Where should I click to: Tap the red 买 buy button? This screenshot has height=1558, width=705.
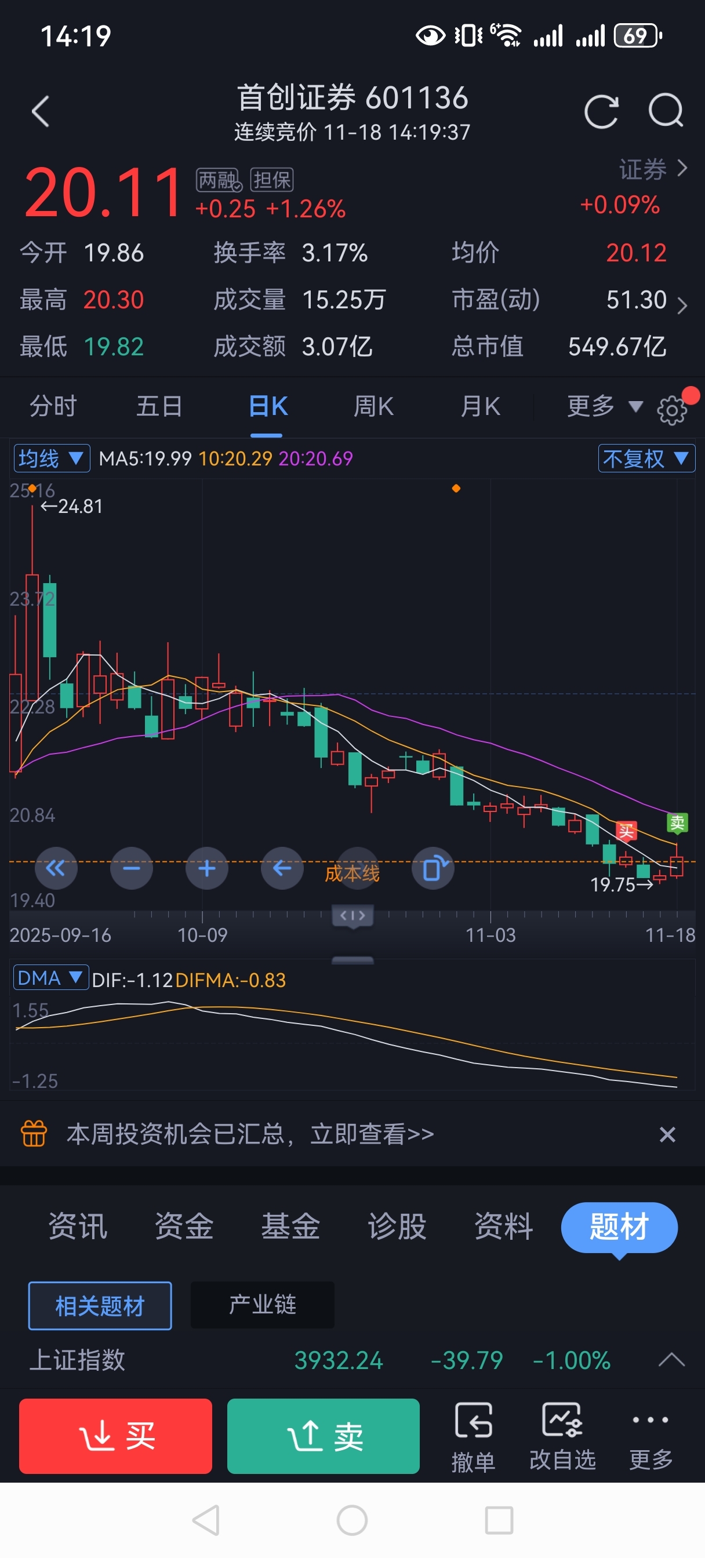coord(115,1436)
